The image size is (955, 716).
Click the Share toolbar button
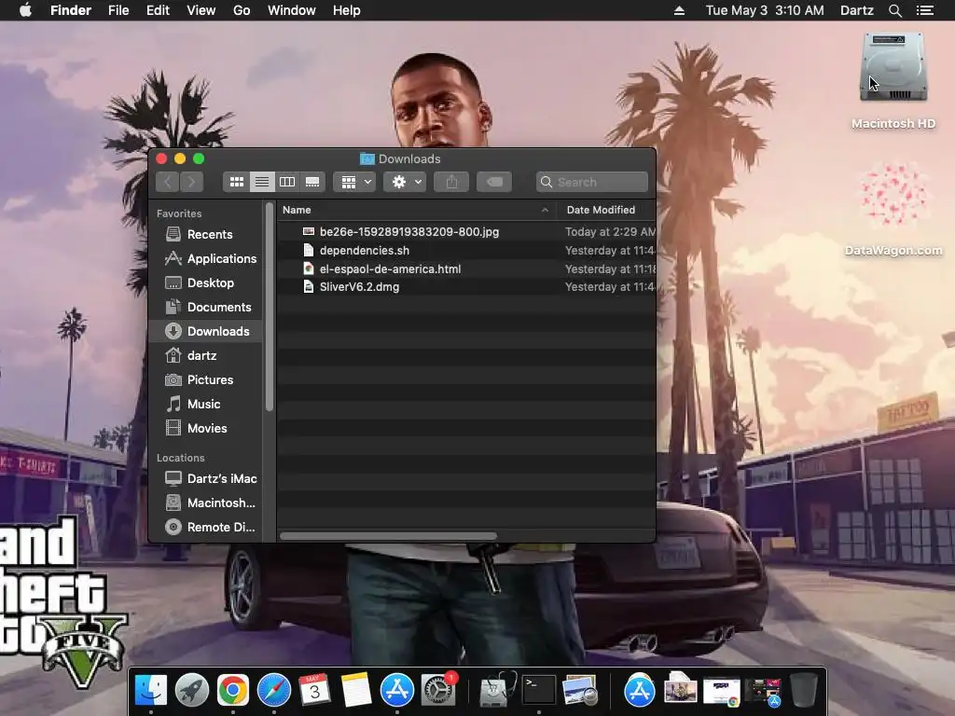pos(451,182)
